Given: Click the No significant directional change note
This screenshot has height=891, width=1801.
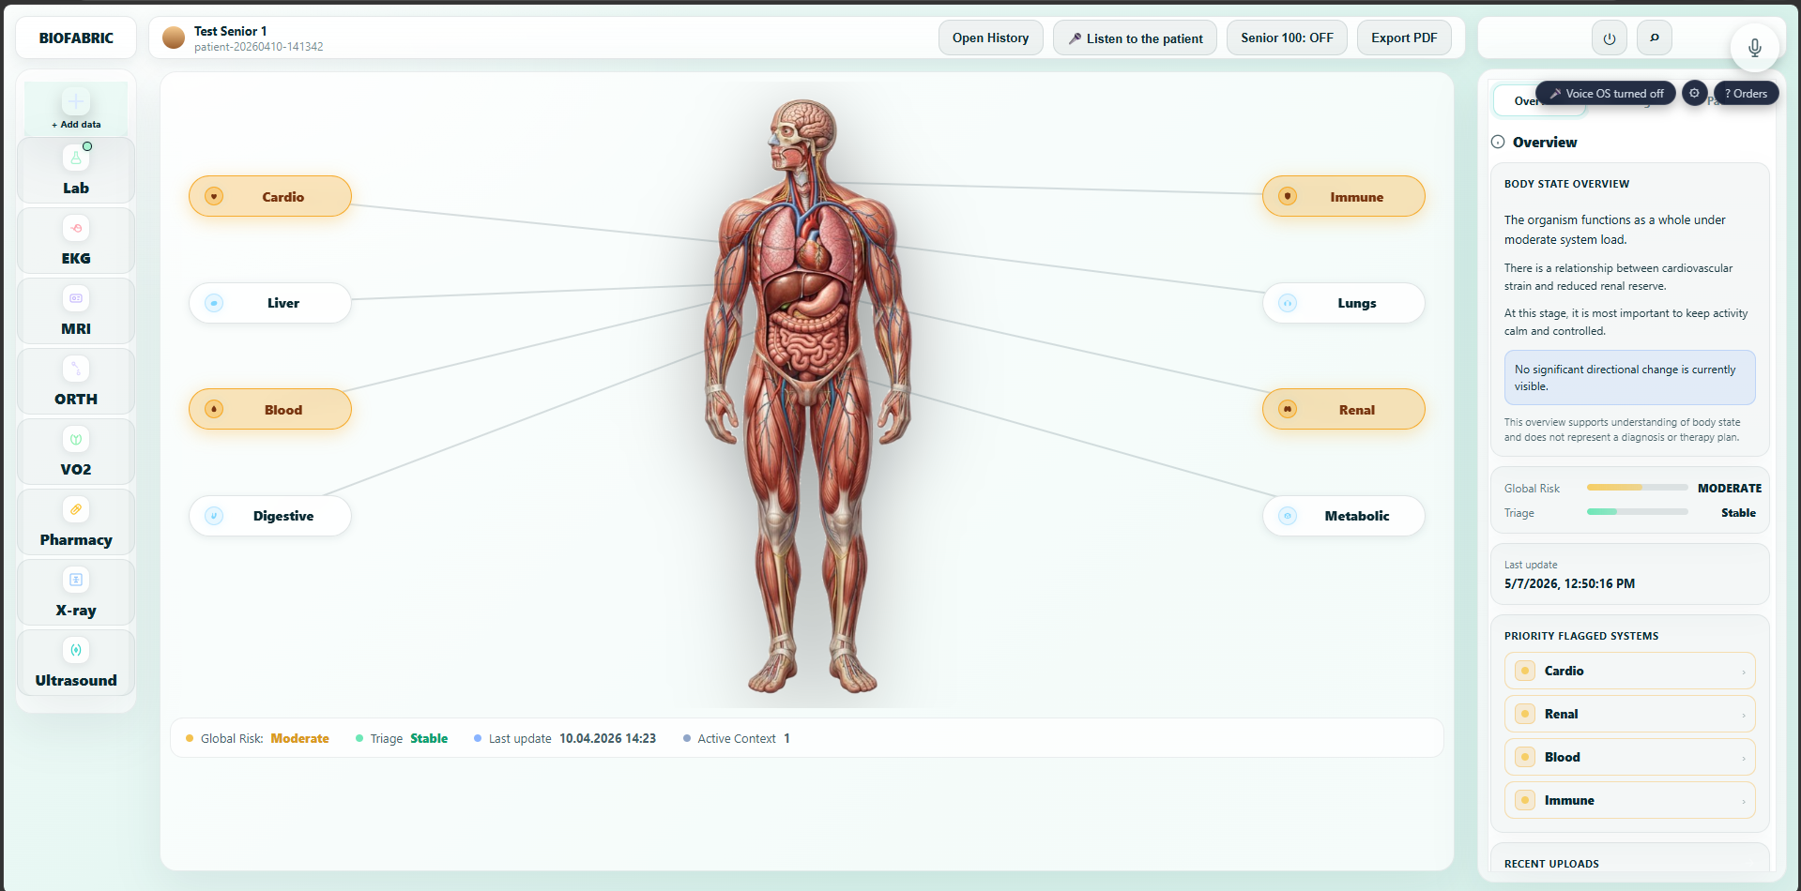Looking at the screenshot, I should [x=1629, y=377].
